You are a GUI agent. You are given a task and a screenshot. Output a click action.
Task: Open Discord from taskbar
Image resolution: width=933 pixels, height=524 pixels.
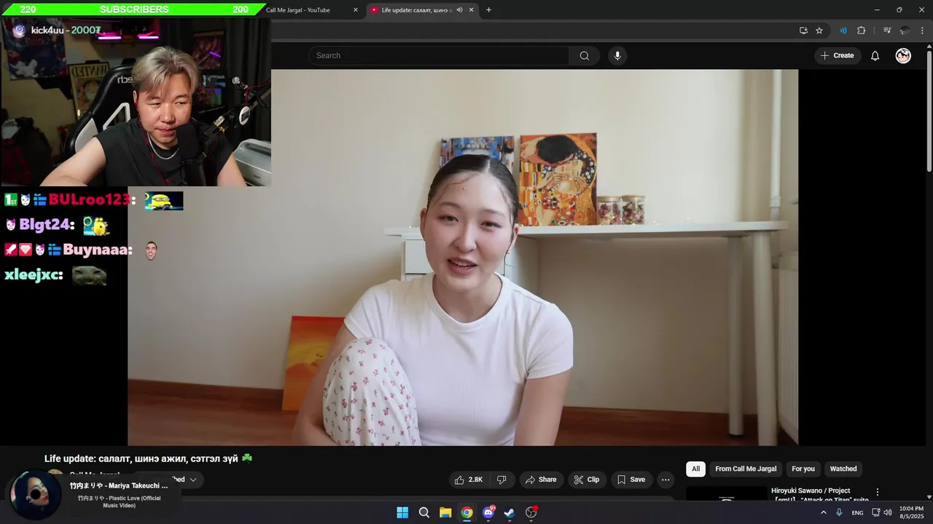coord(488,512)
